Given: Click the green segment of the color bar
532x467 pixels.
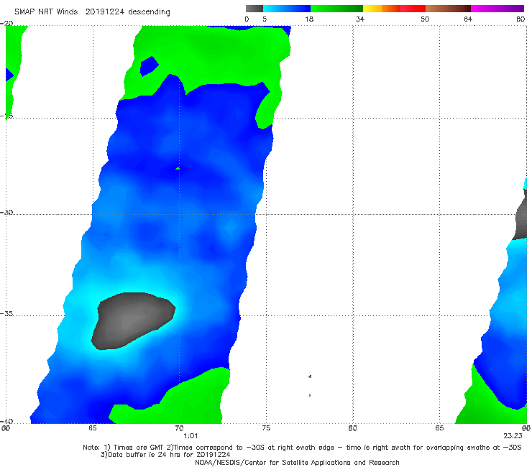Looking at the screenshot, I should click(336, 9).
